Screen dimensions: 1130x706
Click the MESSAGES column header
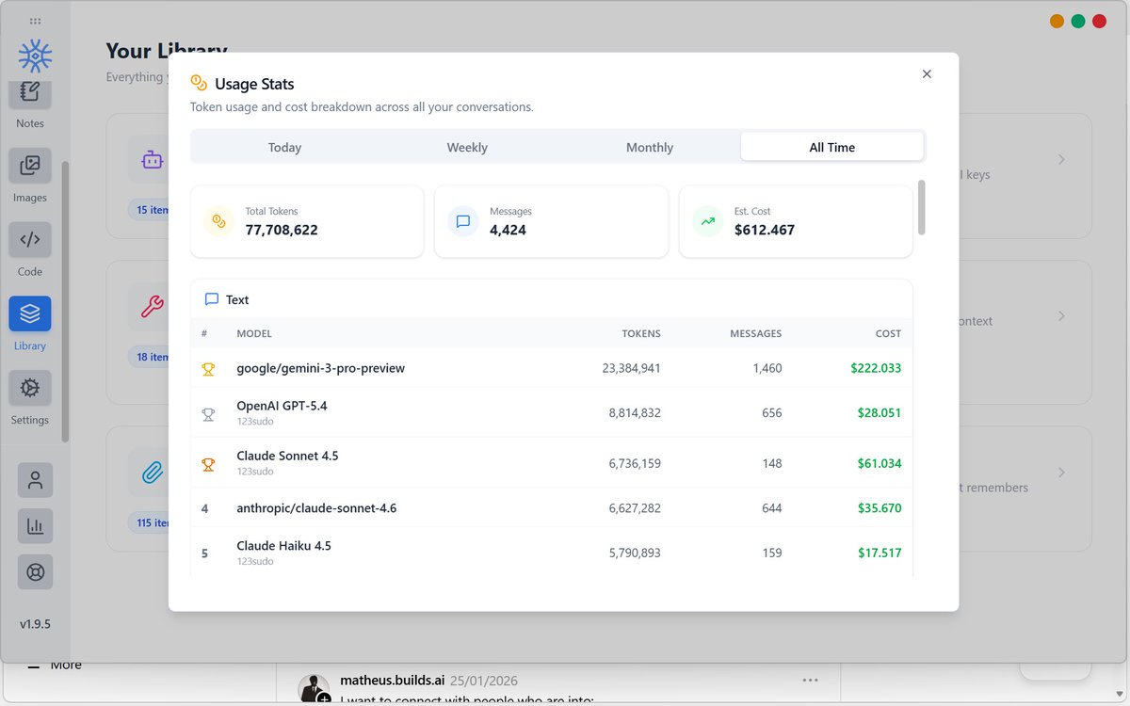coord(756,333)
